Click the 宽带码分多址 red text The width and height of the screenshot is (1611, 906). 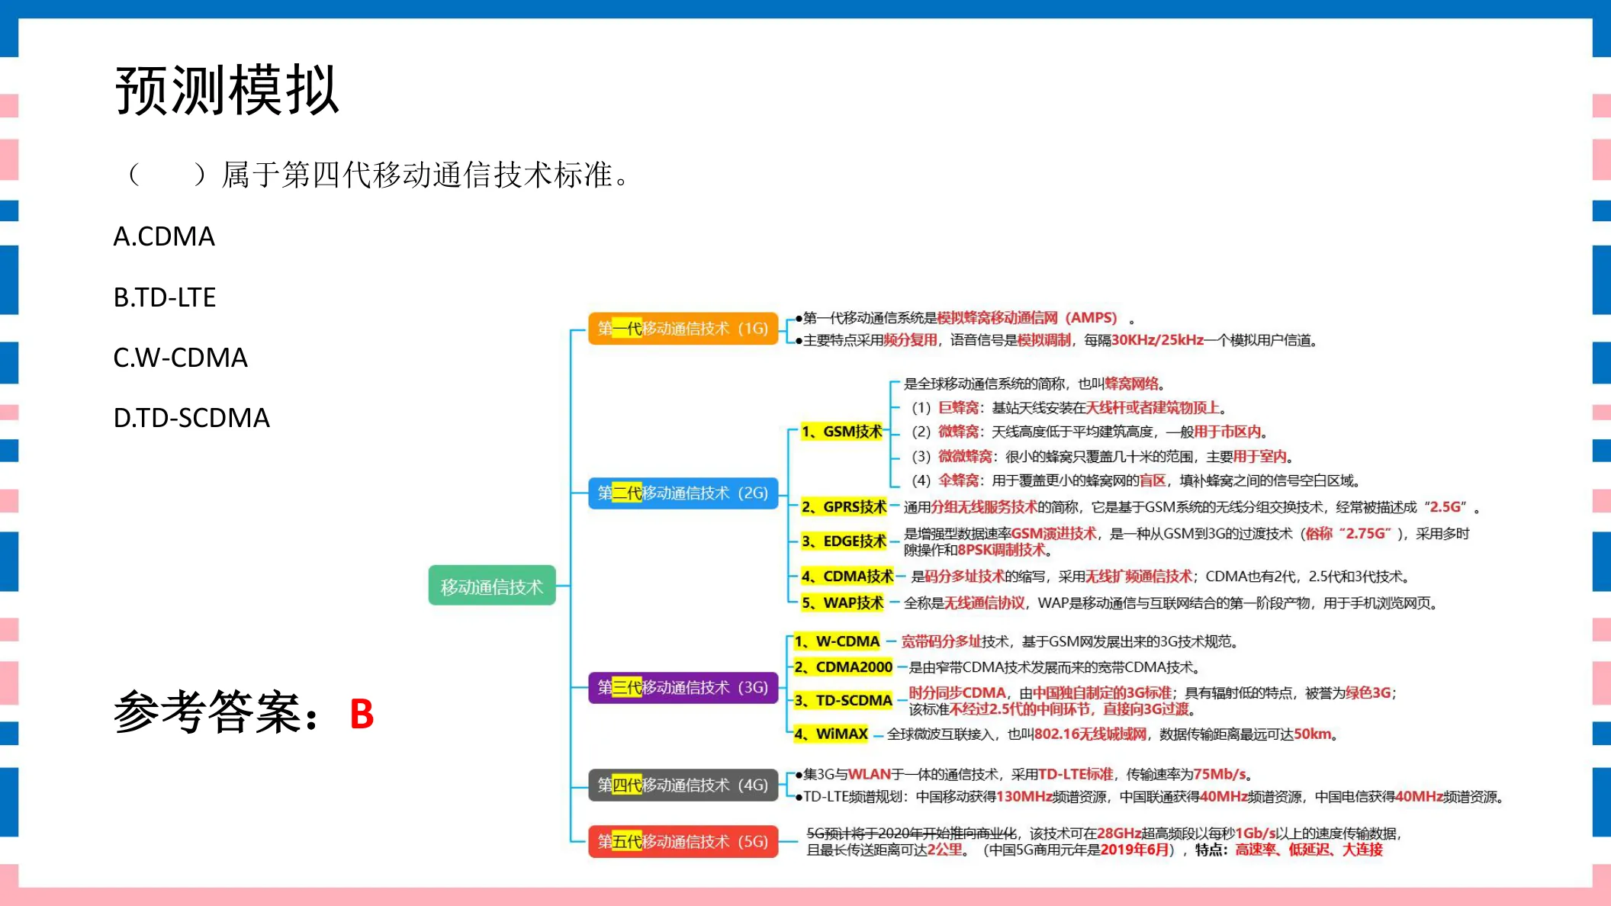941,641
